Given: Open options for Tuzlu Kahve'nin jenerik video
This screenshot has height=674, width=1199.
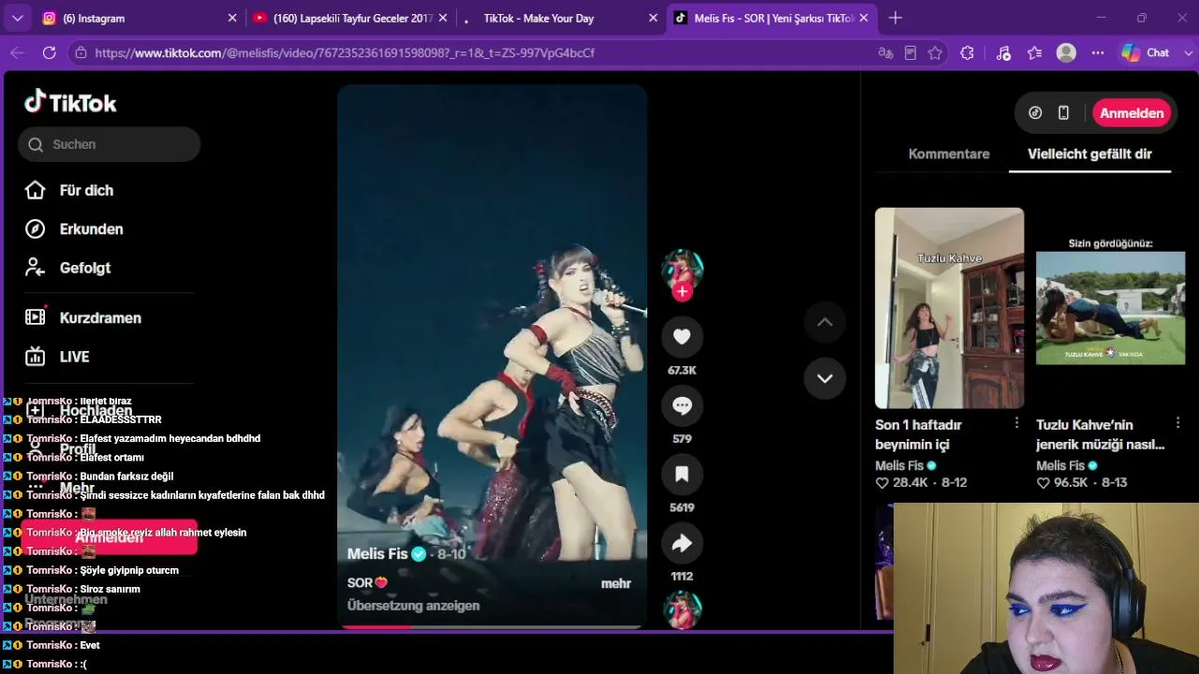Looking at the screenshot, I should 1177,423.
